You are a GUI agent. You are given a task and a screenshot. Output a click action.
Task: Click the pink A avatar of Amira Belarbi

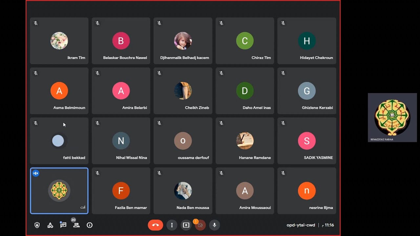point(121,91)
